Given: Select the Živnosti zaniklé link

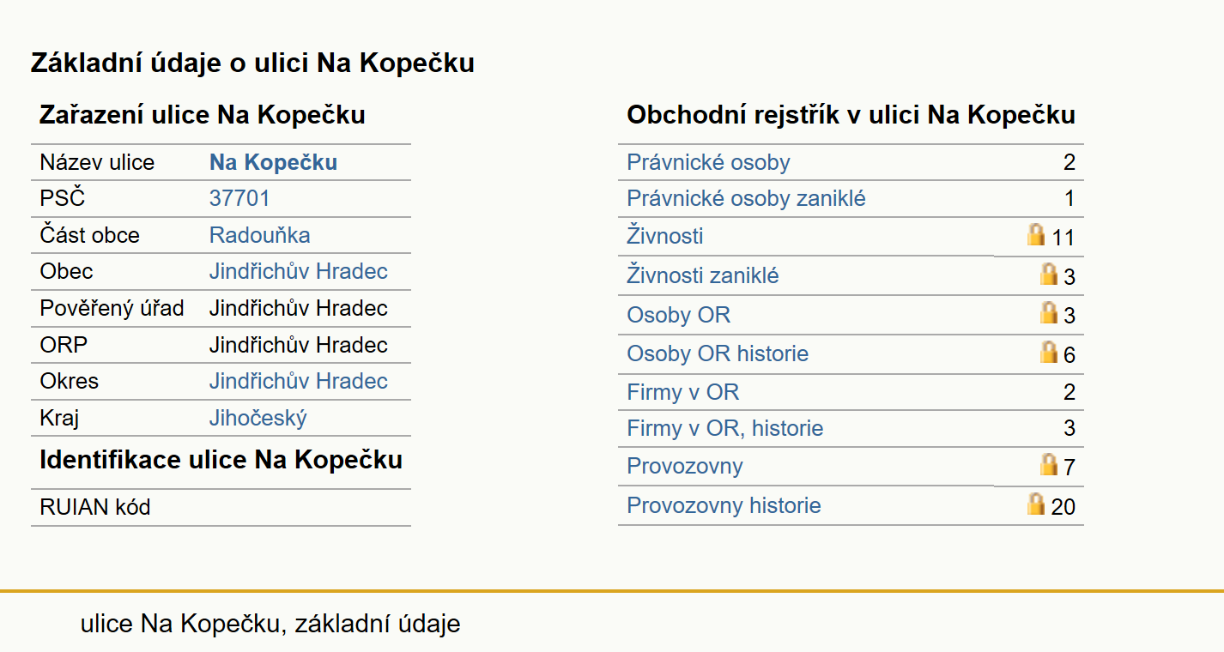Looking at the screenshot, I should pyautogui.click(x=703, y=275).
